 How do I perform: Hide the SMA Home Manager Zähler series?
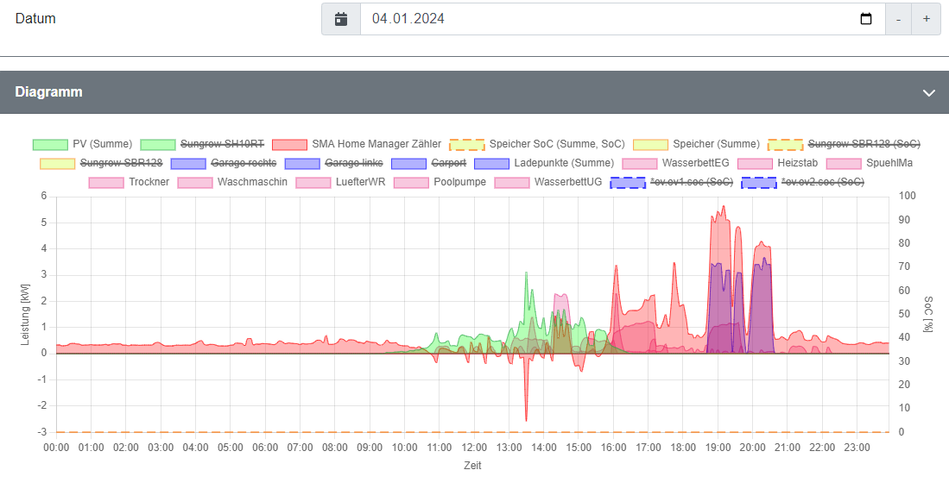pos(376,144)
